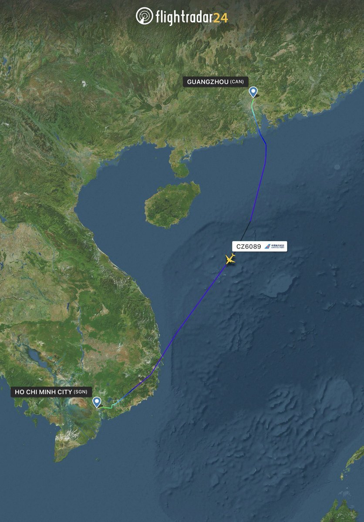Click the green trail segment near Ho Chi Minh
Viewport: 364px width, 522px height.
point(107,407)
